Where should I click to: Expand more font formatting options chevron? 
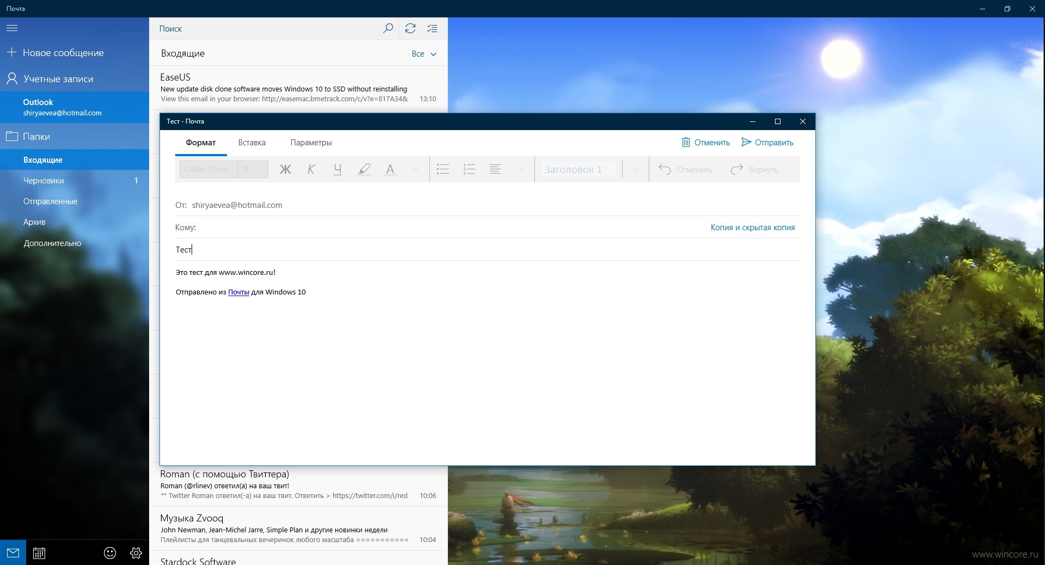[416, 169]
